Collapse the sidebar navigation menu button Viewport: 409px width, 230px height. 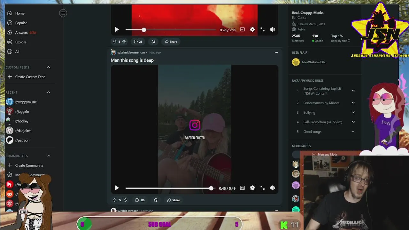pos(63,13)
